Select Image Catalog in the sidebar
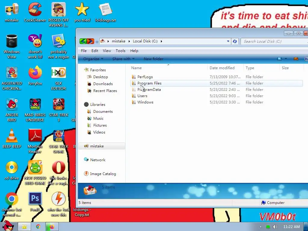 pyautogui.click(x=100, y=174)
